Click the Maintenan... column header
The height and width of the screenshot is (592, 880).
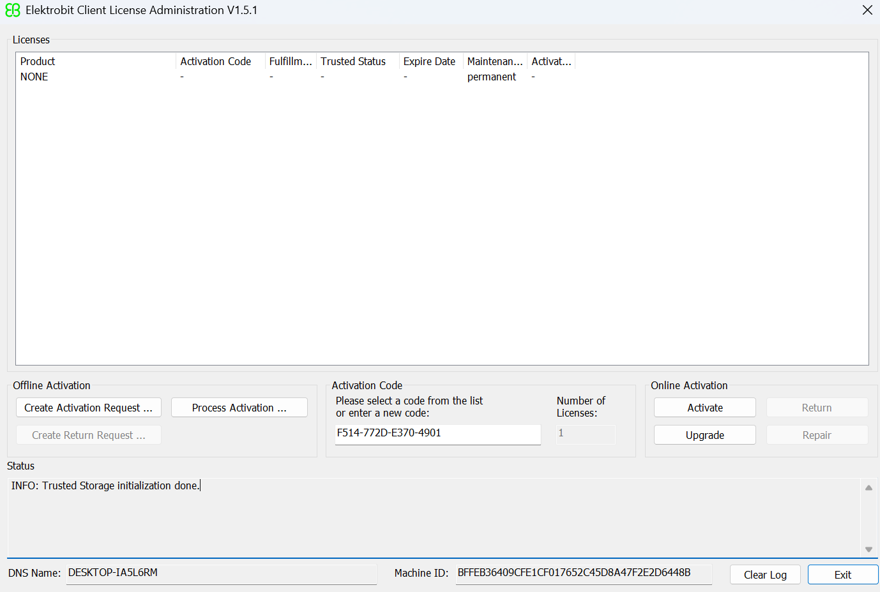(495, 61)
